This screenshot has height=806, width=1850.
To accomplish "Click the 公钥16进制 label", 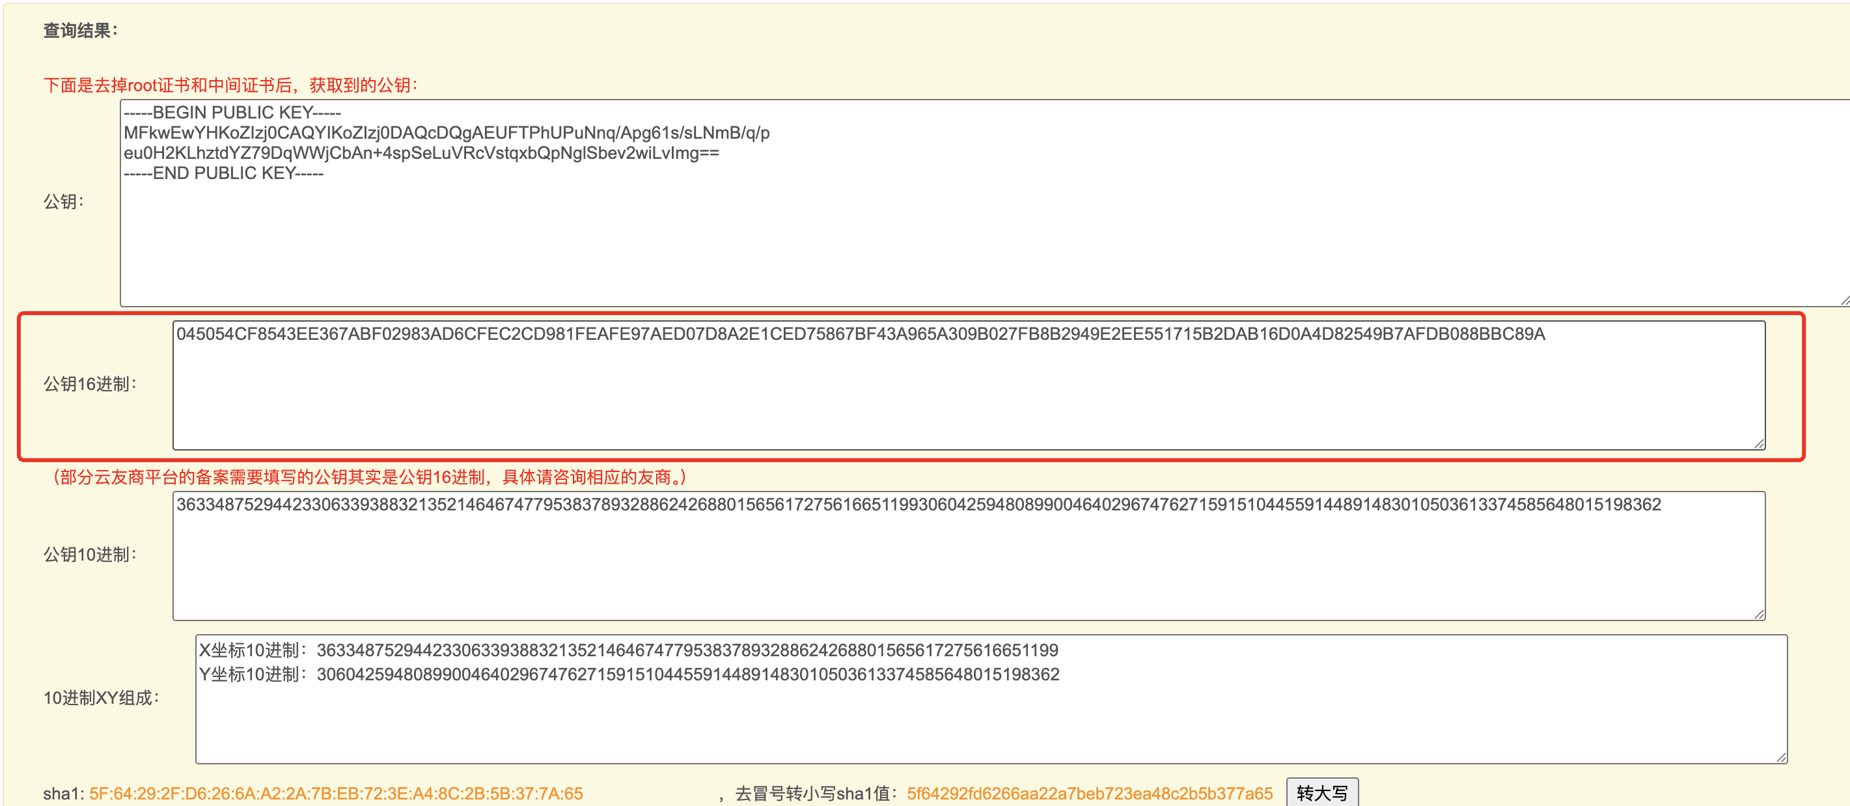I will tap(90, 383).
